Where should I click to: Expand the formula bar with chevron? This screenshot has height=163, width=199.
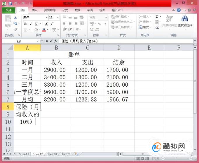coord(195,41)
